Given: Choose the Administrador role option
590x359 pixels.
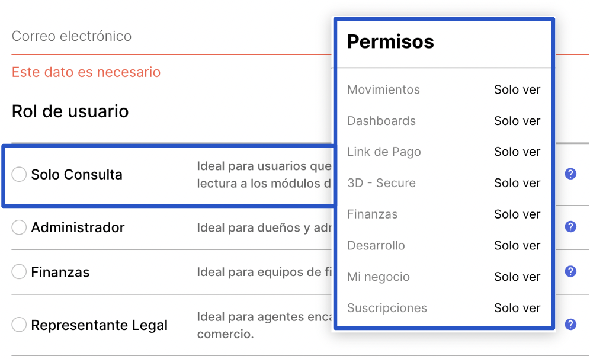Looking at the screenshot, I should (x=20, y=227).
